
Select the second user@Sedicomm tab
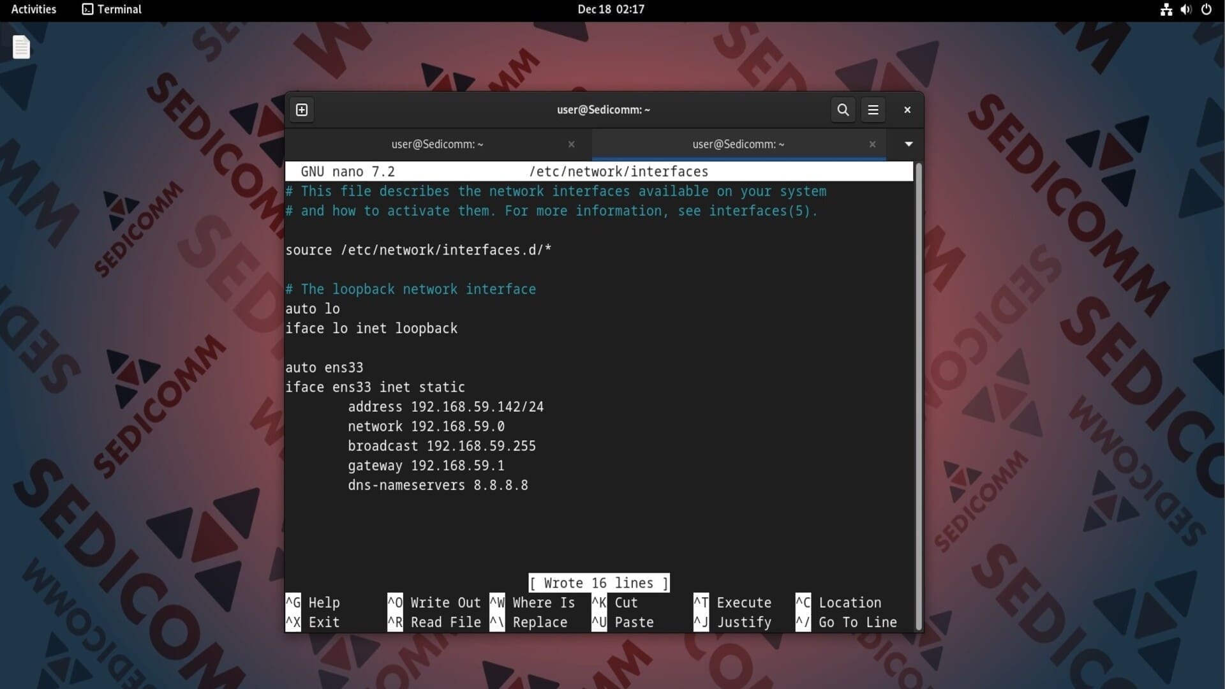[x=738, y=144]
